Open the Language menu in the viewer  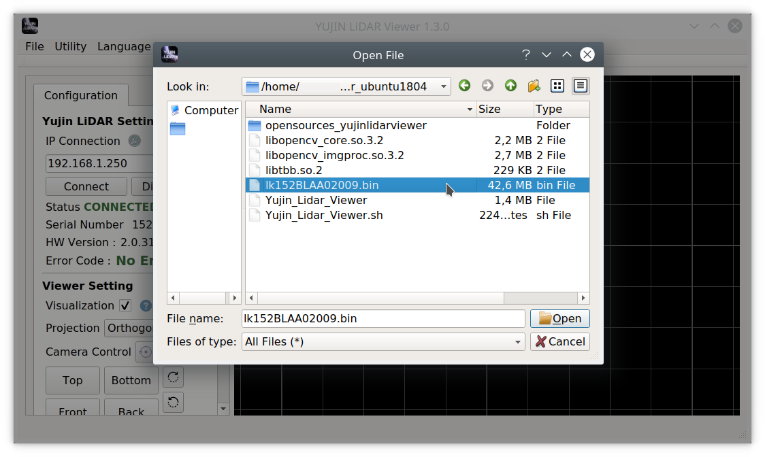click(124, 46)
